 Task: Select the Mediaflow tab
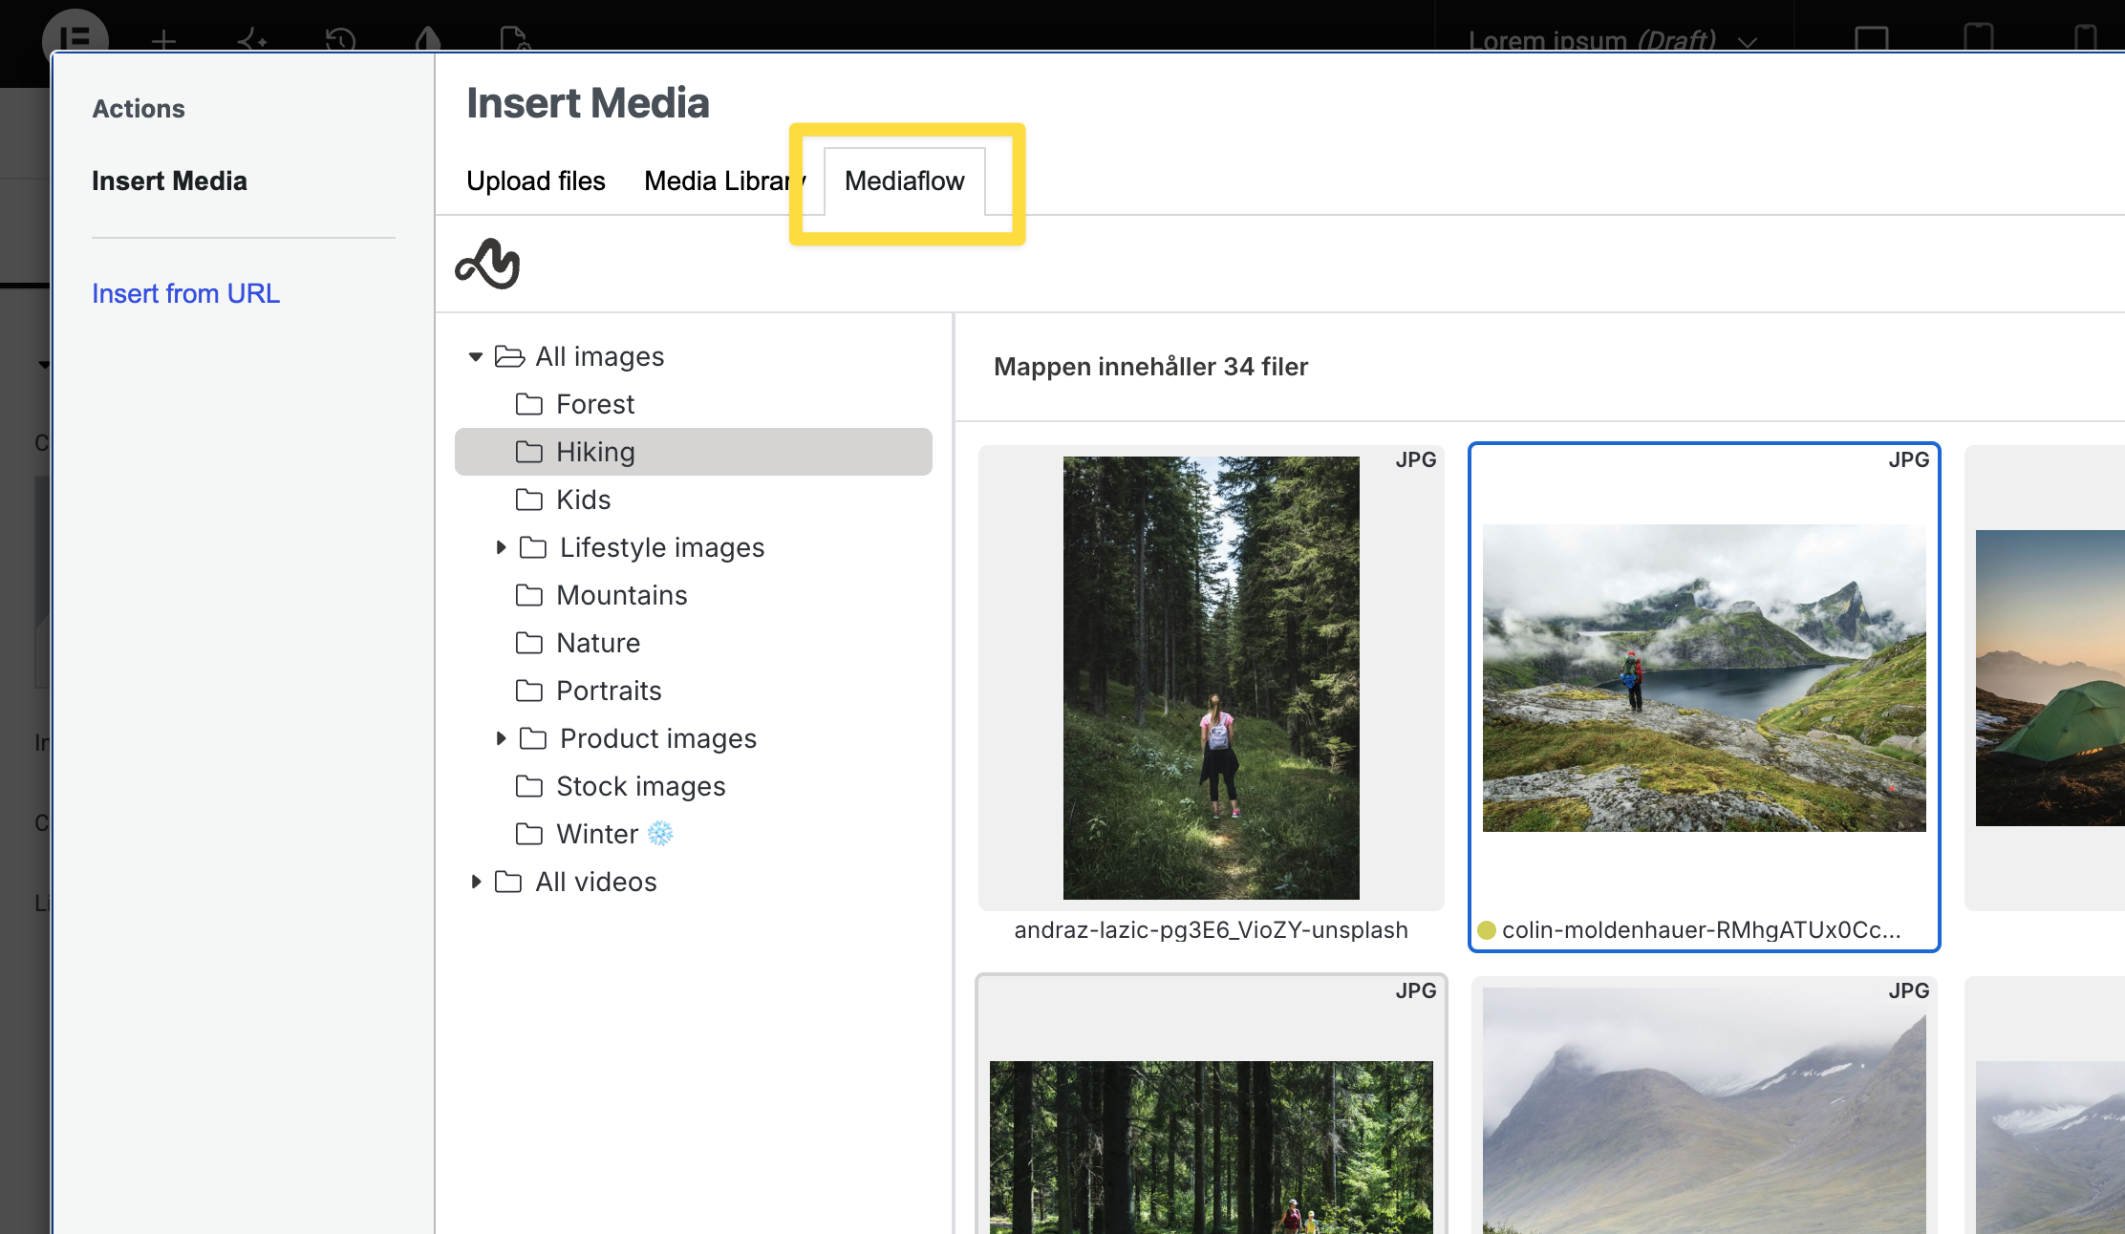click(905, 181)
